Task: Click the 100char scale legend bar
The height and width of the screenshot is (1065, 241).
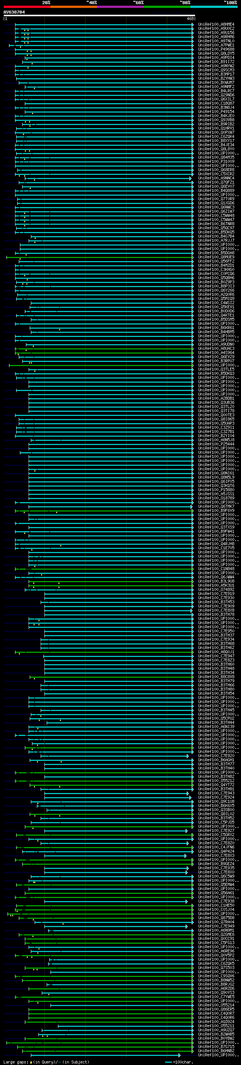Action: click(x=168, y=1062)
